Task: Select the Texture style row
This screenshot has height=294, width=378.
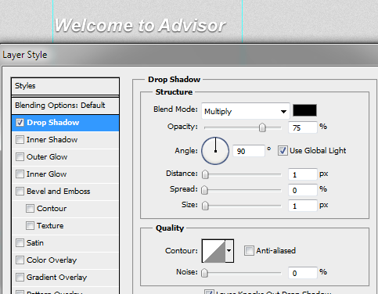Action: pos(65,226)
